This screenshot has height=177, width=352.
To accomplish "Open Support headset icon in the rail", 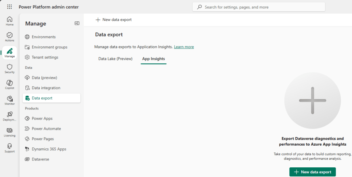I will pyautogui.click(x=10, y=148).
